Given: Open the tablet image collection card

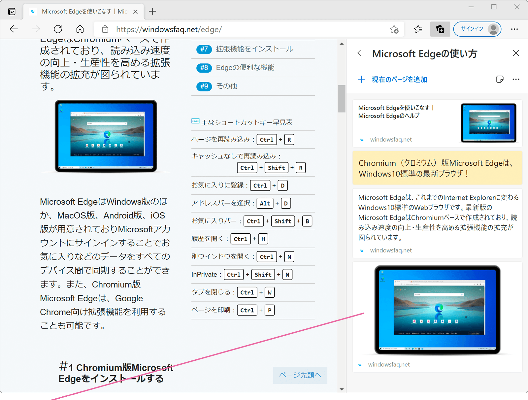Looking at the screenshot, I should coord(437,317).
